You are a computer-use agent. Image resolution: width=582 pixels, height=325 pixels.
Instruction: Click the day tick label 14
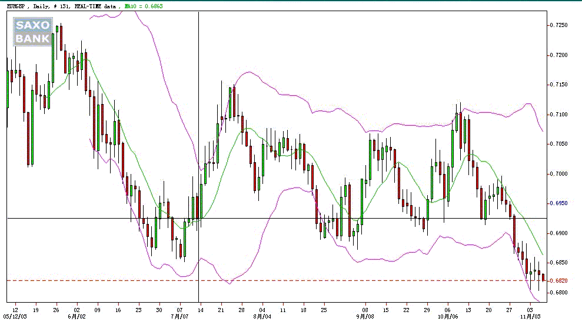(201, 310)
